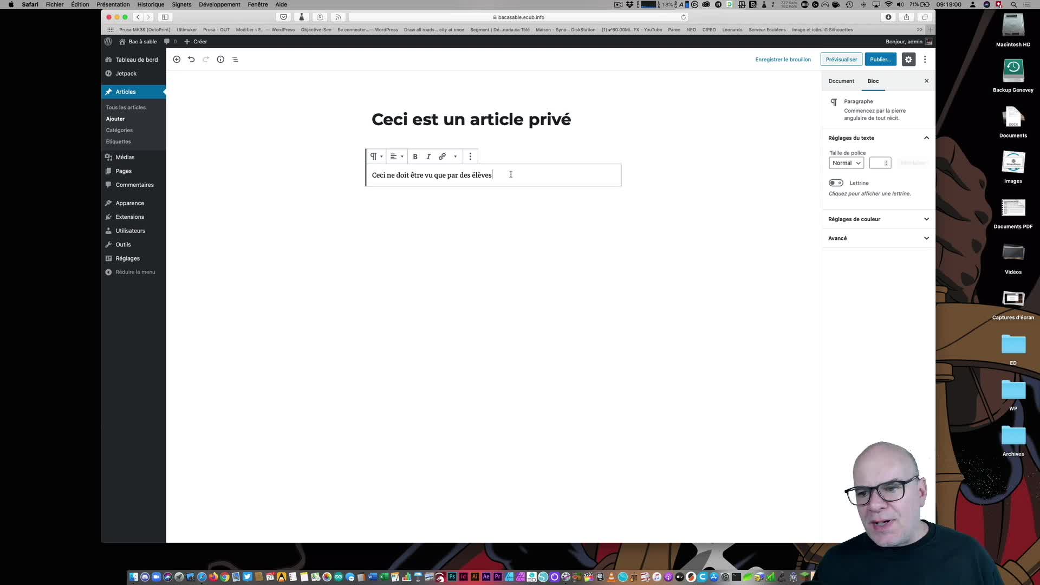This screenshot has height=585, width=1040.
Task: Click the undo arrow icon
Action: pos(191,60)
